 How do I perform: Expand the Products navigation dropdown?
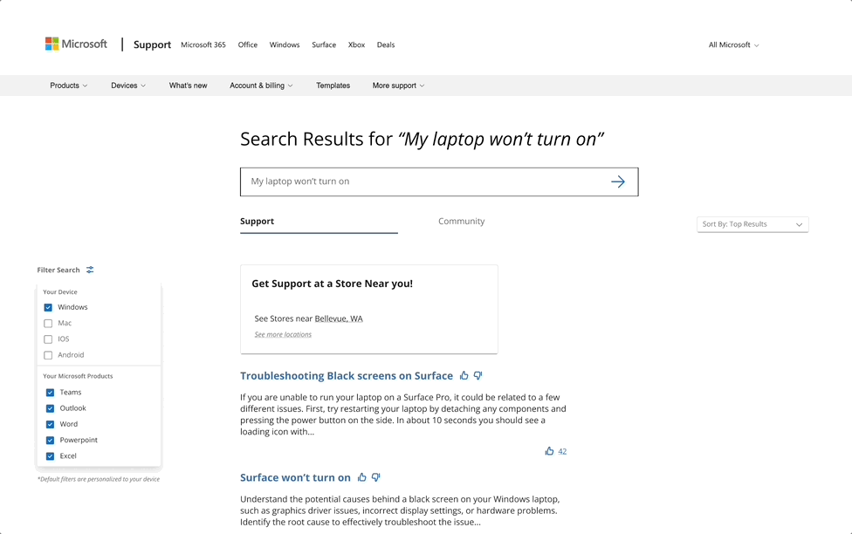(68, 86)
